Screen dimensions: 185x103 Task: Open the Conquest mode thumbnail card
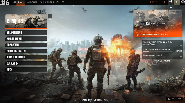(x=26, y=21)
